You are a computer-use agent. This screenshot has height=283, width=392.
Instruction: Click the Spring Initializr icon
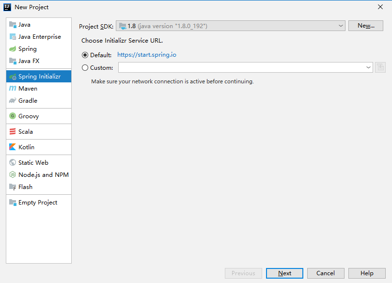pyautogui.click(x=13, y=77)
